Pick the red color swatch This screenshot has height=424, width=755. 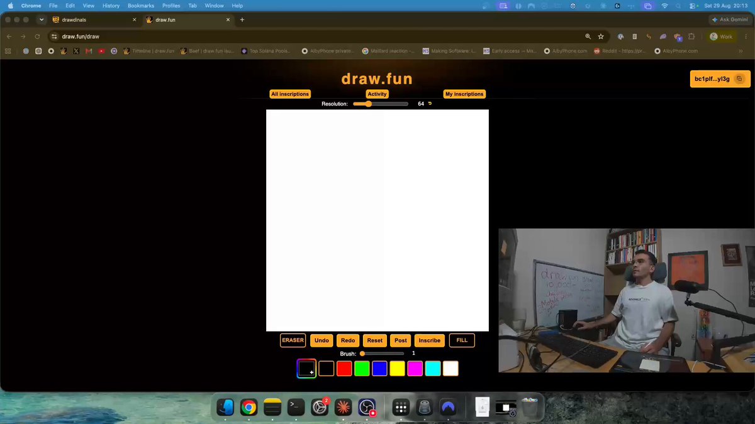click(x=344, y=369)
